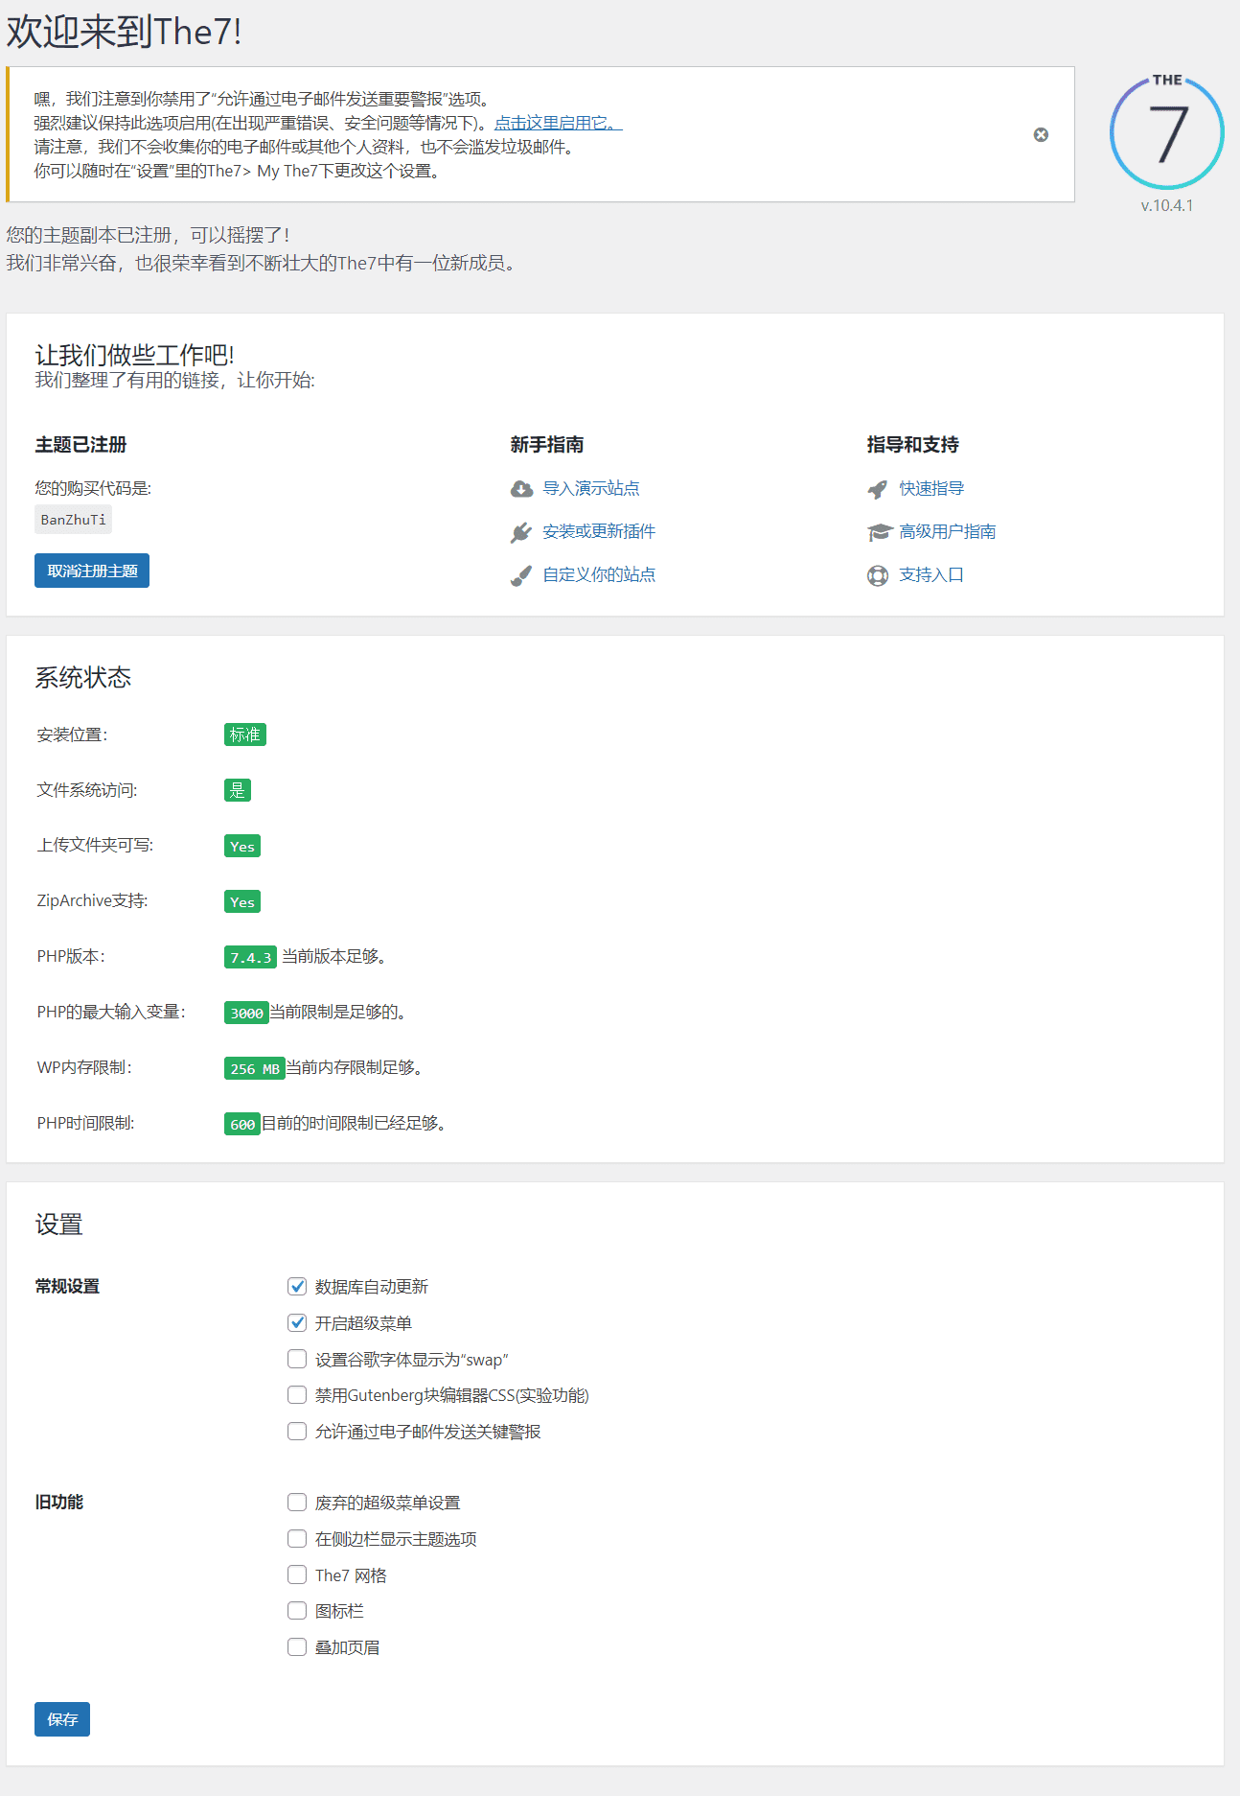Open 高级用户指南 link
The width and height of the screenshot is (1240, 1796).
point(948,531)
